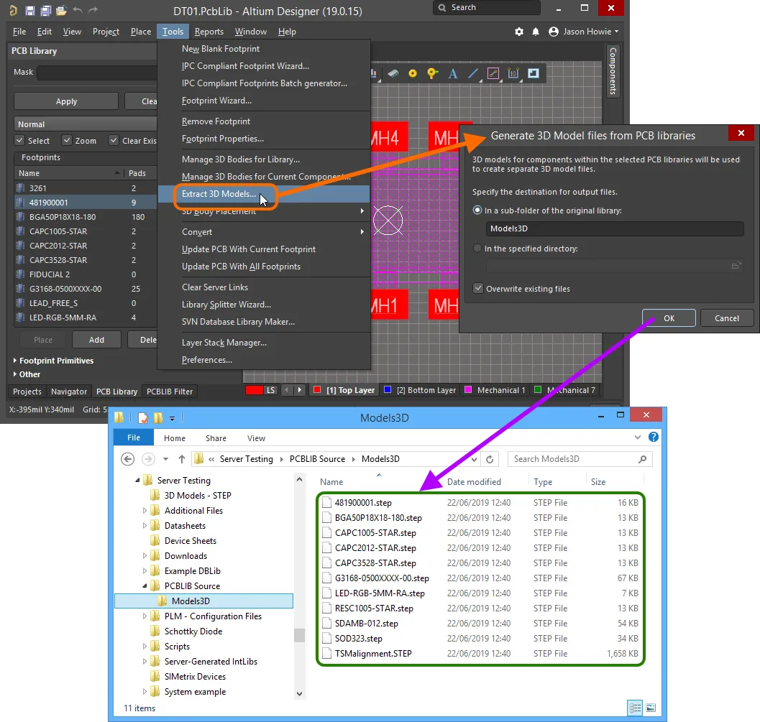
Task: Click the blue Bottom Layer color swatch
Action: click(x=388, y=390)
